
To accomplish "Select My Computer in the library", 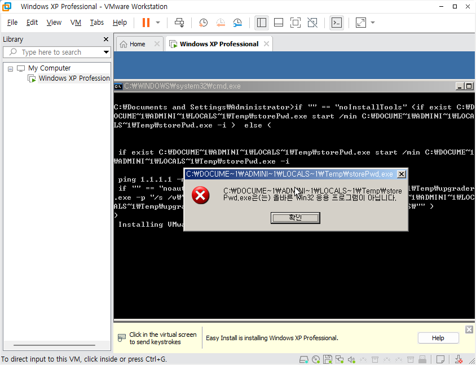I will [49, 68].
